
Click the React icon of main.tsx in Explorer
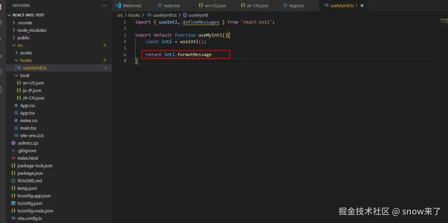(16, 128)
